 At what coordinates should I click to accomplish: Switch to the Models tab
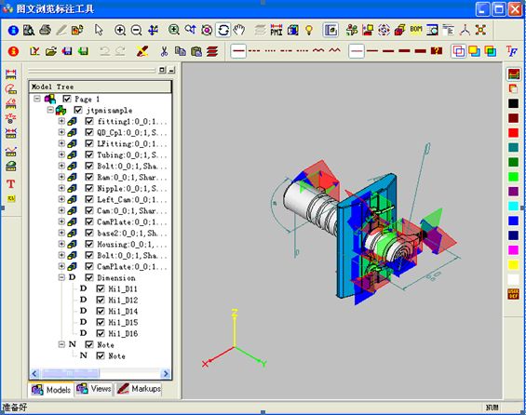tap(51, 390)
